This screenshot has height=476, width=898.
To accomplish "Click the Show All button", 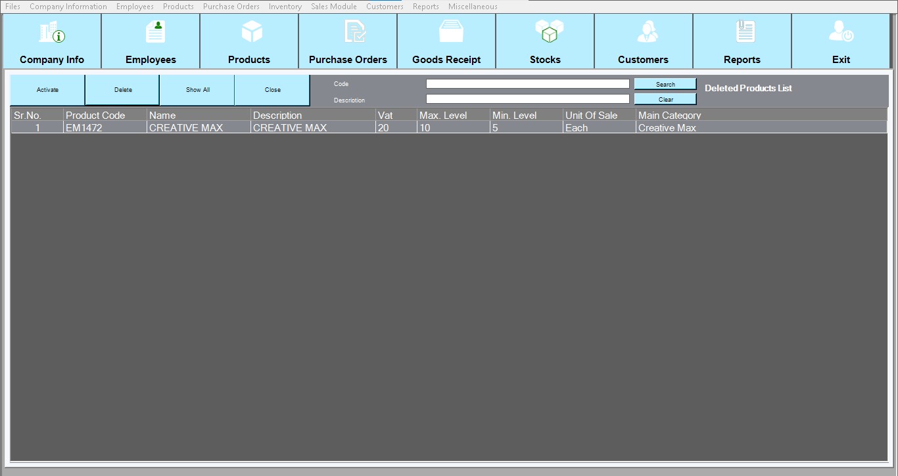I will (x=197, y=90).
